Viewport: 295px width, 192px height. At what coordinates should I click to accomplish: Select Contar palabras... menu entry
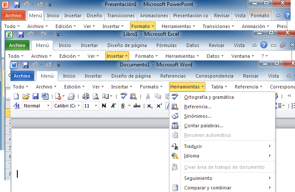[222, 126]
